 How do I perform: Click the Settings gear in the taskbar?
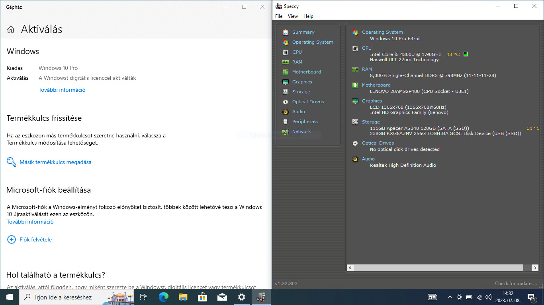click(241, 297)
